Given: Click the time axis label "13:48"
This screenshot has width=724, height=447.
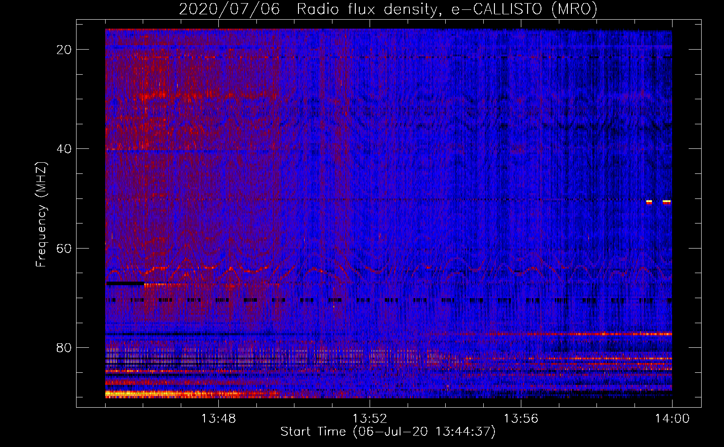Looking at the screenshot, I should pyautogui.click(x=218, y=419).
